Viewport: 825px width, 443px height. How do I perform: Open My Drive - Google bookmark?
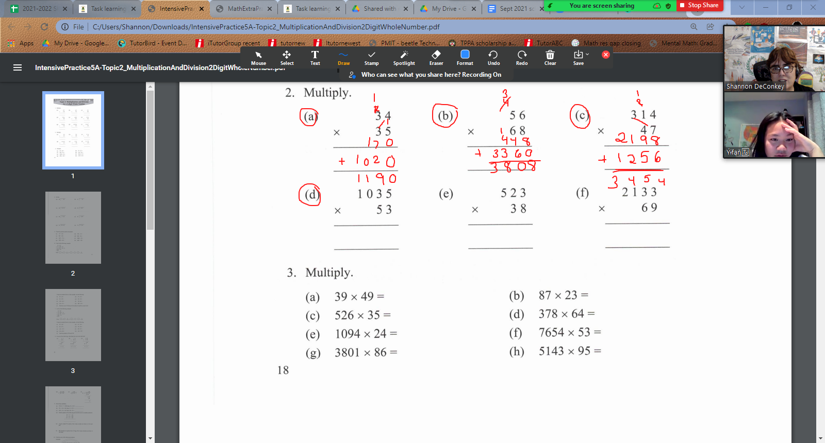click(x=75, y=43)
